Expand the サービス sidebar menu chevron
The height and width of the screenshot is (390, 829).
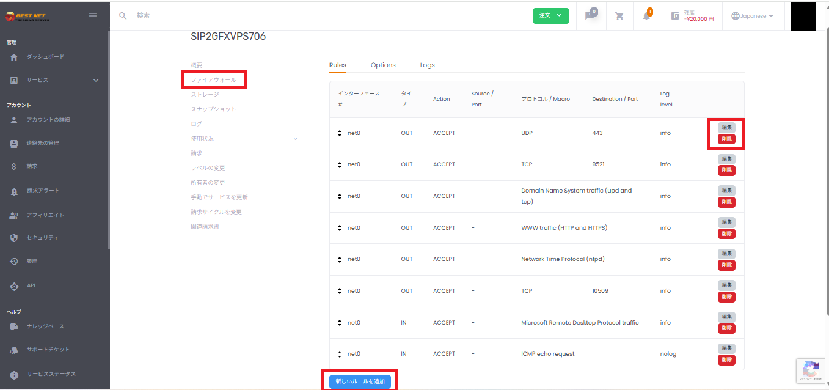click(x=96, y=80)
